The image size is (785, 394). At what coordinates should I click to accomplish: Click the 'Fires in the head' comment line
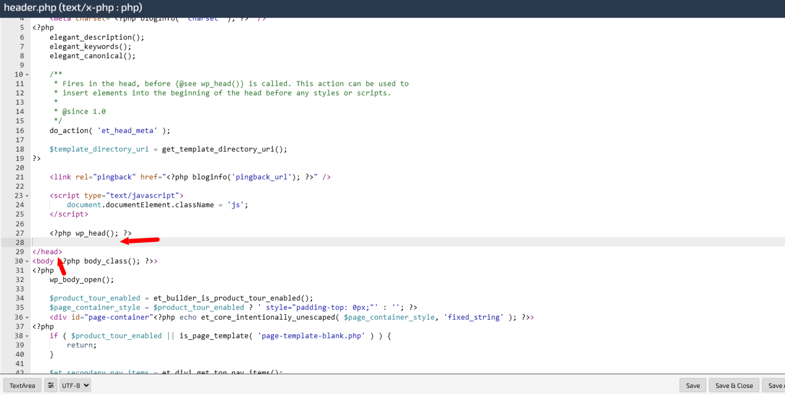point(231,83)
